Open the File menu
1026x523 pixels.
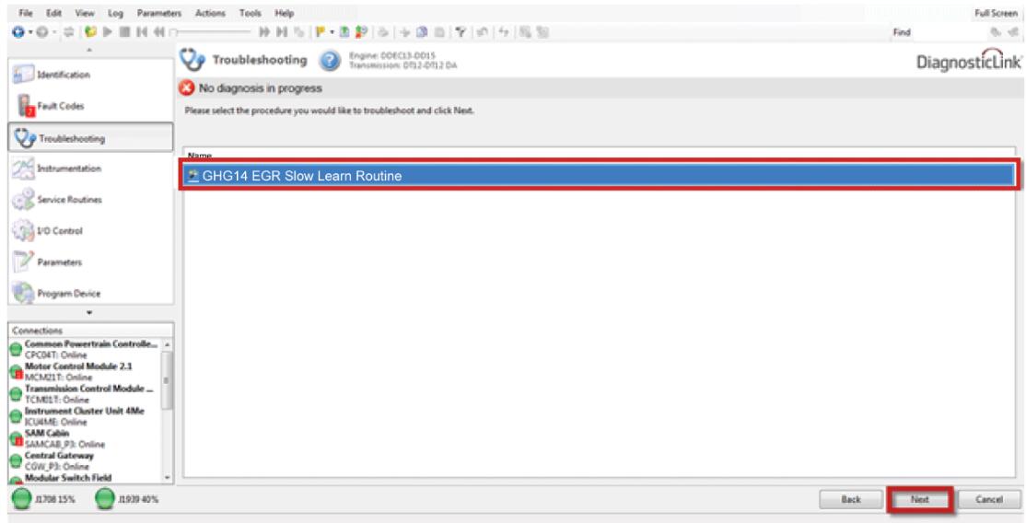[x=26, y=13]
